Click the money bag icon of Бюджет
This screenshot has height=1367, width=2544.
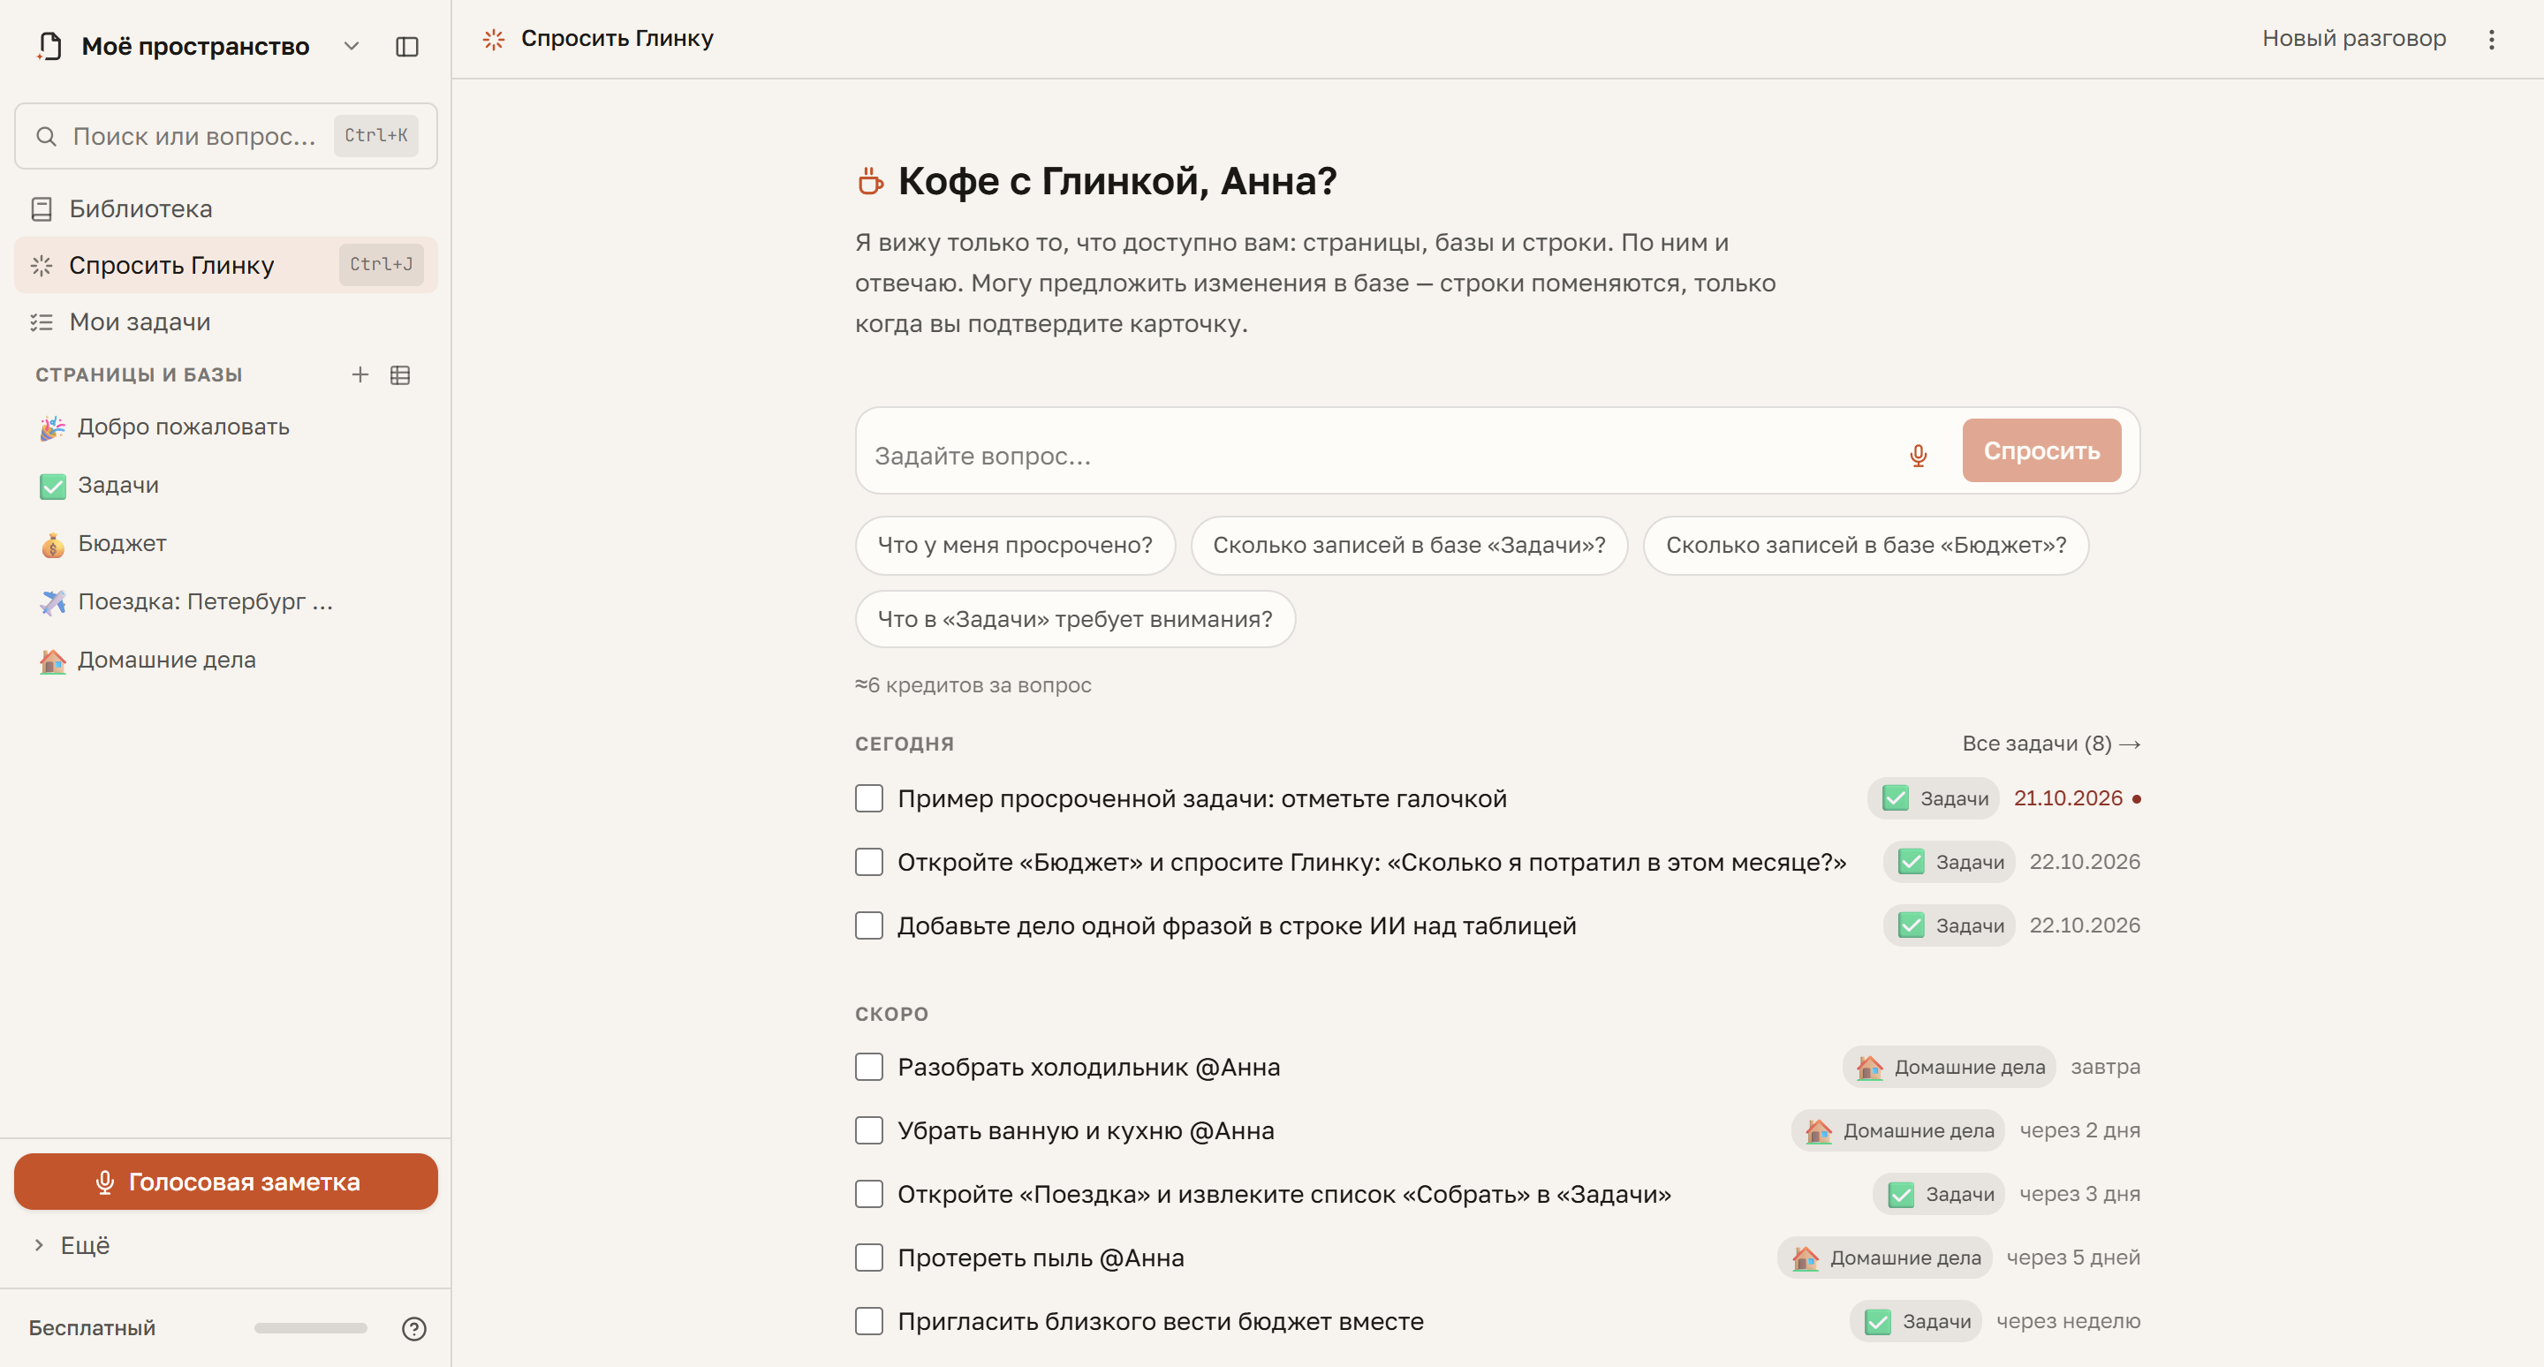pos(52,544)
